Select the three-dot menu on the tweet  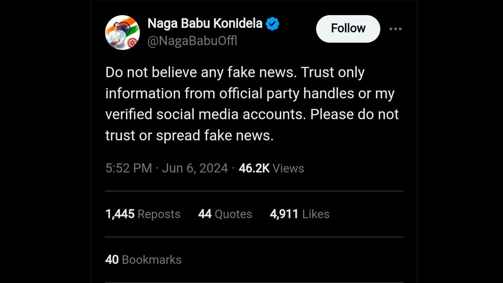point(395,29)
